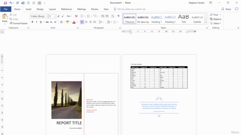Toggle Bold formatting

[32, 22]
